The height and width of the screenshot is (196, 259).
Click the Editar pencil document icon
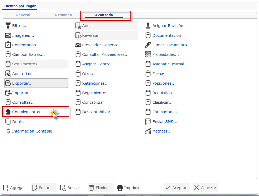34,188
